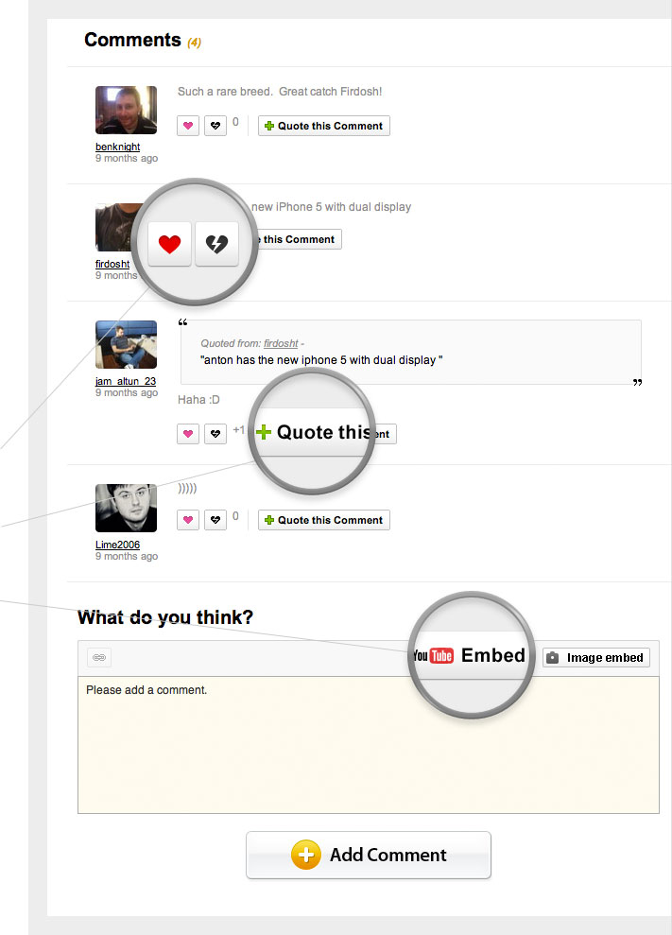The height and width of the screenshot is (935, 672).
Task: Click broken heart on Lime2006's comment
Action: click(x=215, y=520)
